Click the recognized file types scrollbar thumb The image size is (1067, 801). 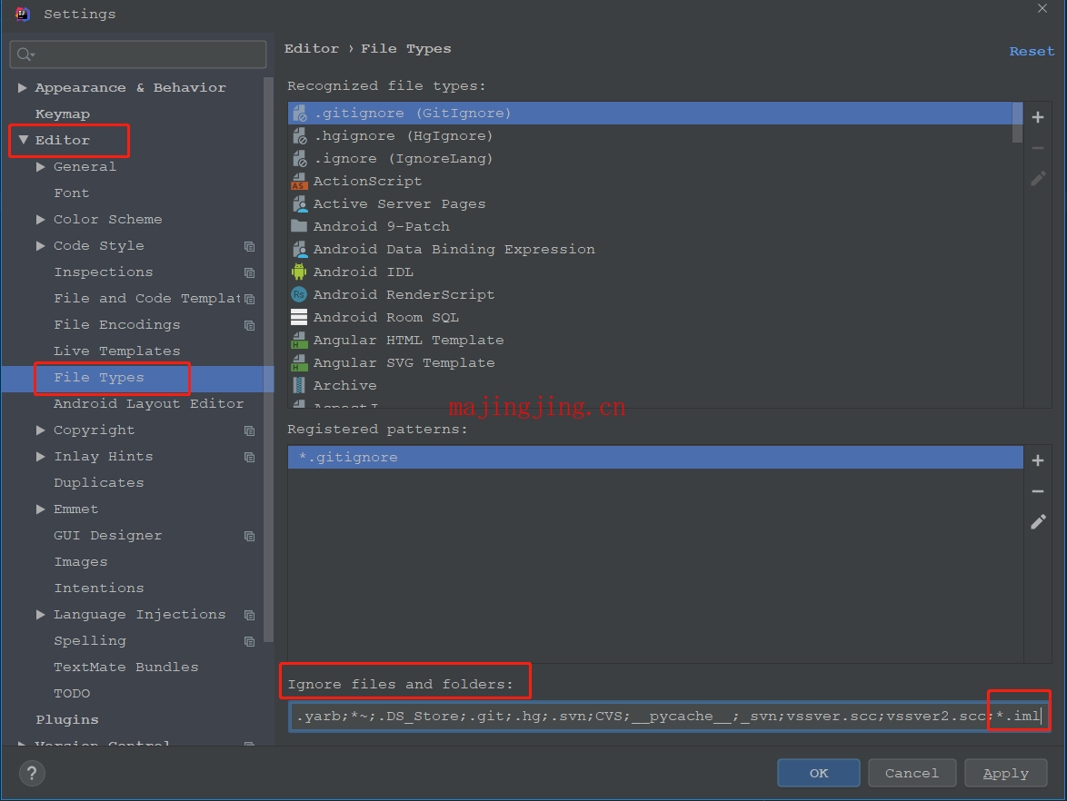pos(1017,123)
